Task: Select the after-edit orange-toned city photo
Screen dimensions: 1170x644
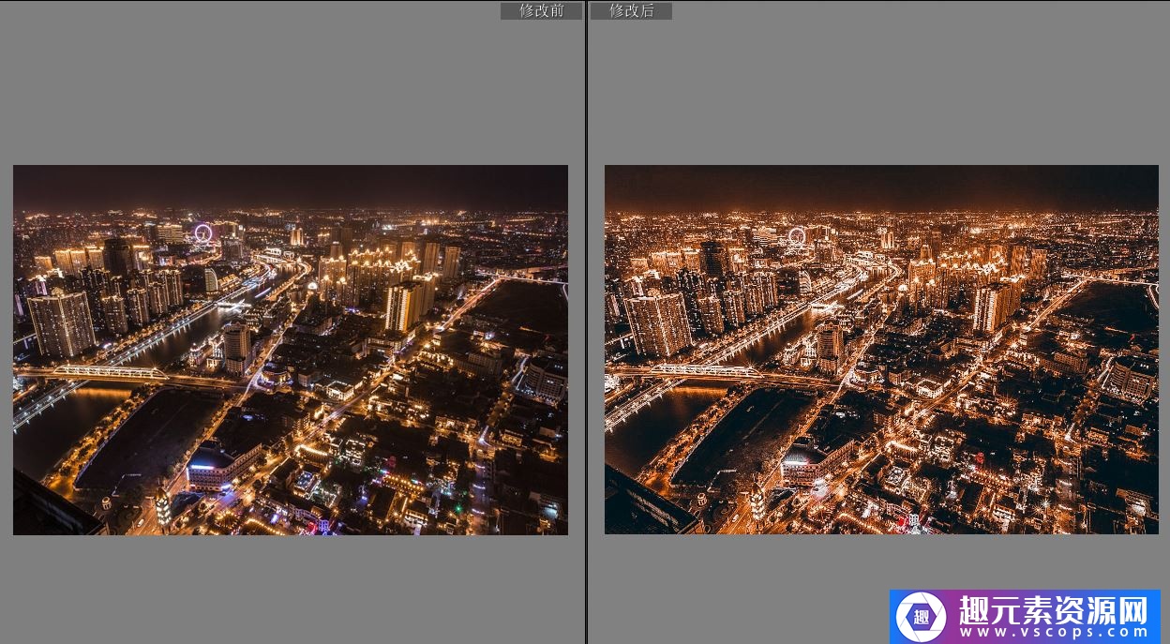Action: [x=881, y=350]
